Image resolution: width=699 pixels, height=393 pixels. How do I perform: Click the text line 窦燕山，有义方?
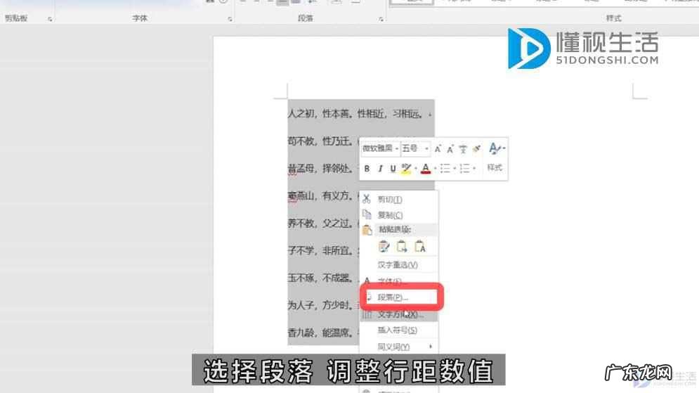pos(320,196)
